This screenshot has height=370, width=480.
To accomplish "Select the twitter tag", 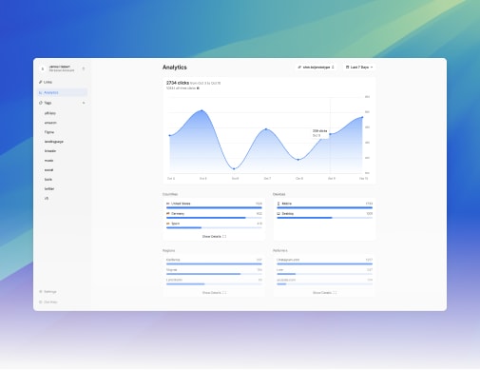I will 49,189.
